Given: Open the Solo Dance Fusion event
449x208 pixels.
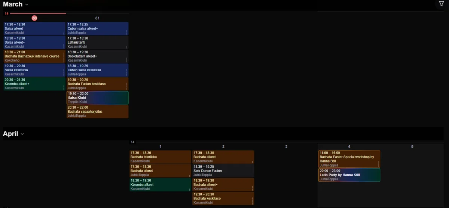Looking at the screenshot, I should coord(223,171).
